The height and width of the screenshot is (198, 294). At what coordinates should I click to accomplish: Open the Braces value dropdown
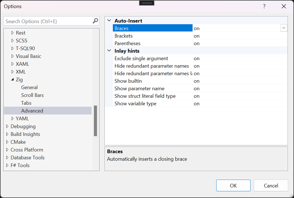coord(284,28)
